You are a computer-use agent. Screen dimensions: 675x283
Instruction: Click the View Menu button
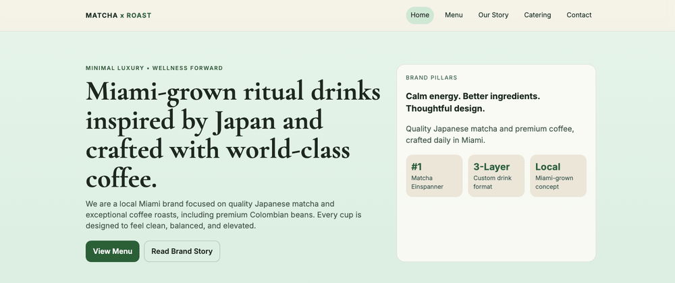pos(112,251)
